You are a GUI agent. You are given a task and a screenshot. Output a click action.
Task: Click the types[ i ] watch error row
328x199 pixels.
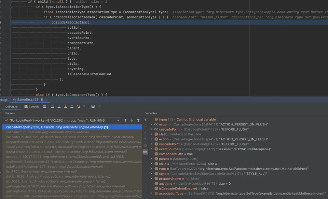tap(238, 120)
